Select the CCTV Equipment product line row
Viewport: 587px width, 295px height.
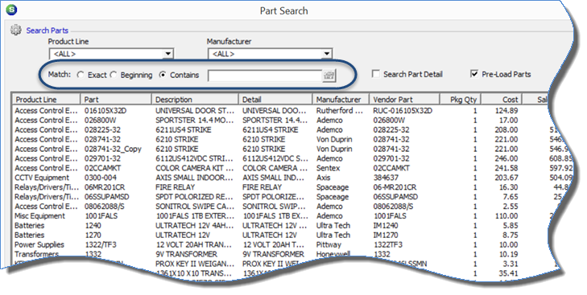[42, 178]
